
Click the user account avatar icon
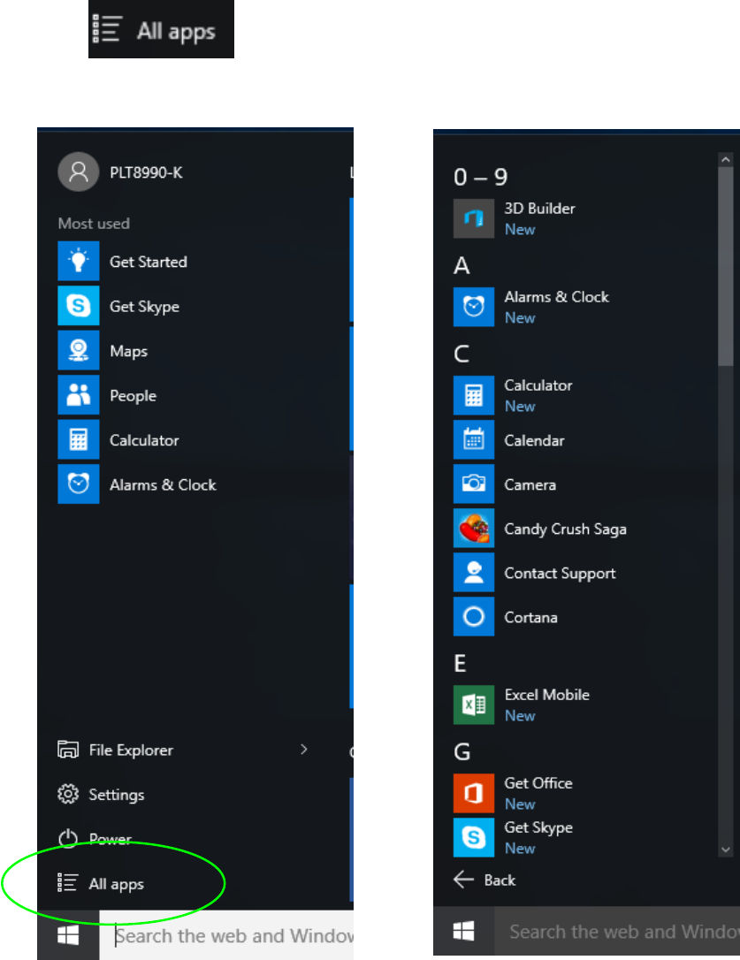click(x=79, y=172)
